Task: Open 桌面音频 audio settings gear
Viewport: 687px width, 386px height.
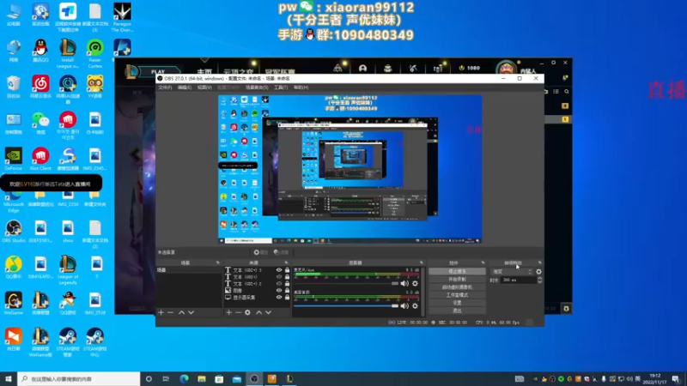Action: pyautogui.click(x=415, y=306)
